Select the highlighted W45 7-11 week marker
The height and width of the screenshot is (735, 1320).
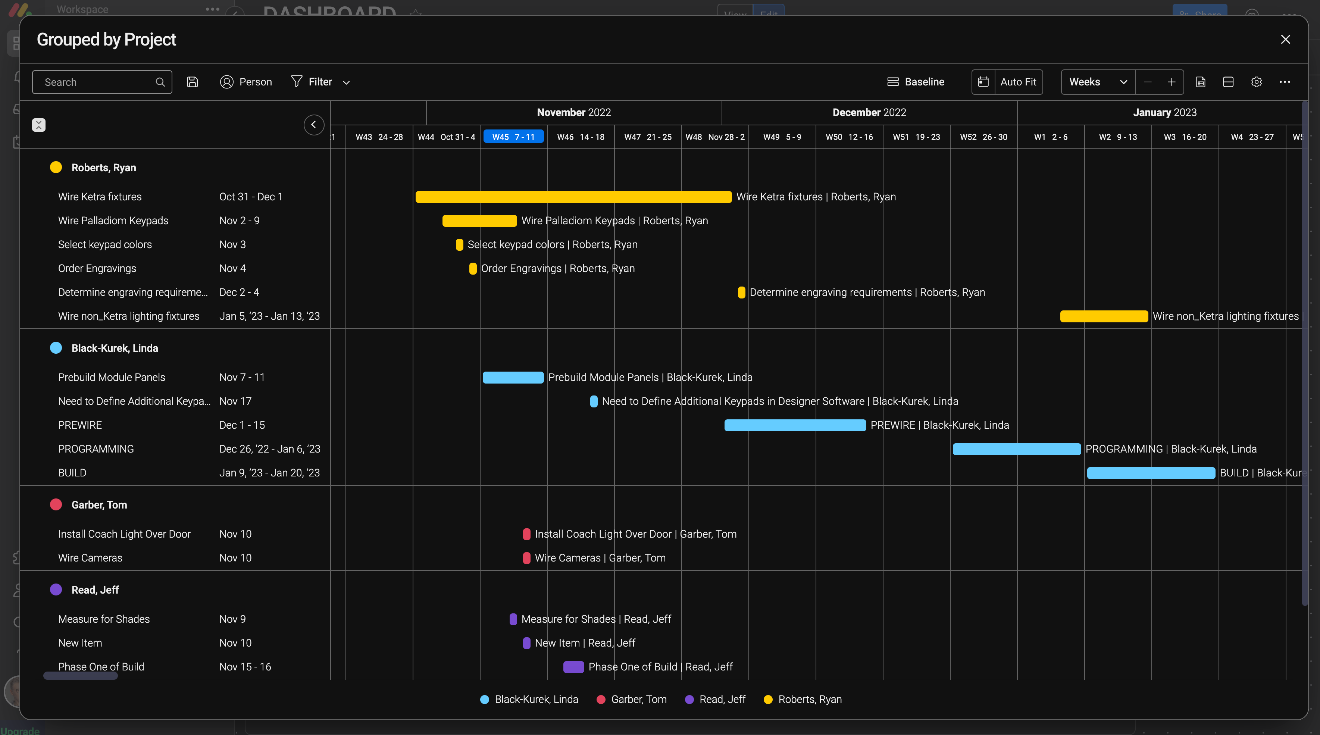click(x=513, y=137)
